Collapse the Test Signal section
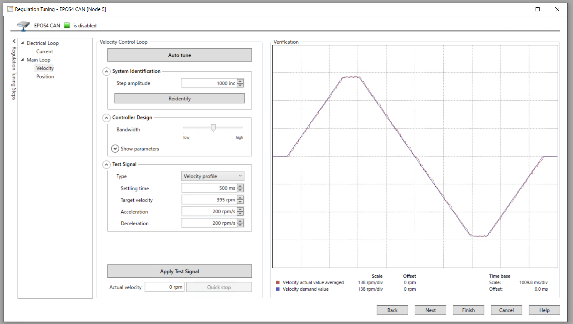 106,165
